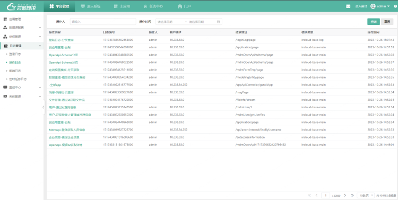Open MdmApi-登陆获取人员信息 entry link

[x=67, y=129]
